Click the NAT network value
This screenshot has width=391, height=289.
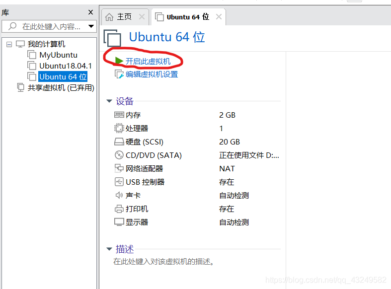tap(227, 169)
